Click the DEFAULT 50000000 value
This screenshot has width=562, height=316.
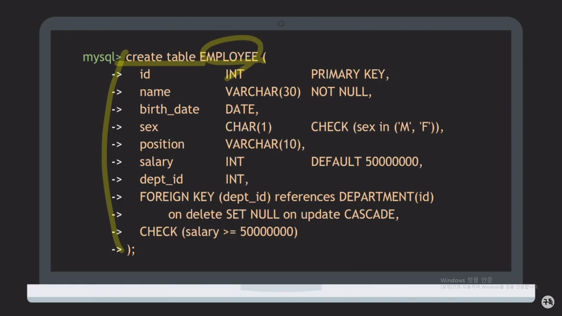(x=366, y=162)
